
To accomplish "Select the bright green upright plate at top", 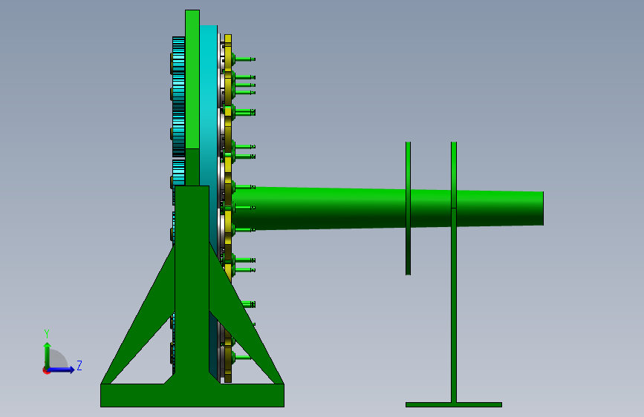I will (x=192, y=79).
